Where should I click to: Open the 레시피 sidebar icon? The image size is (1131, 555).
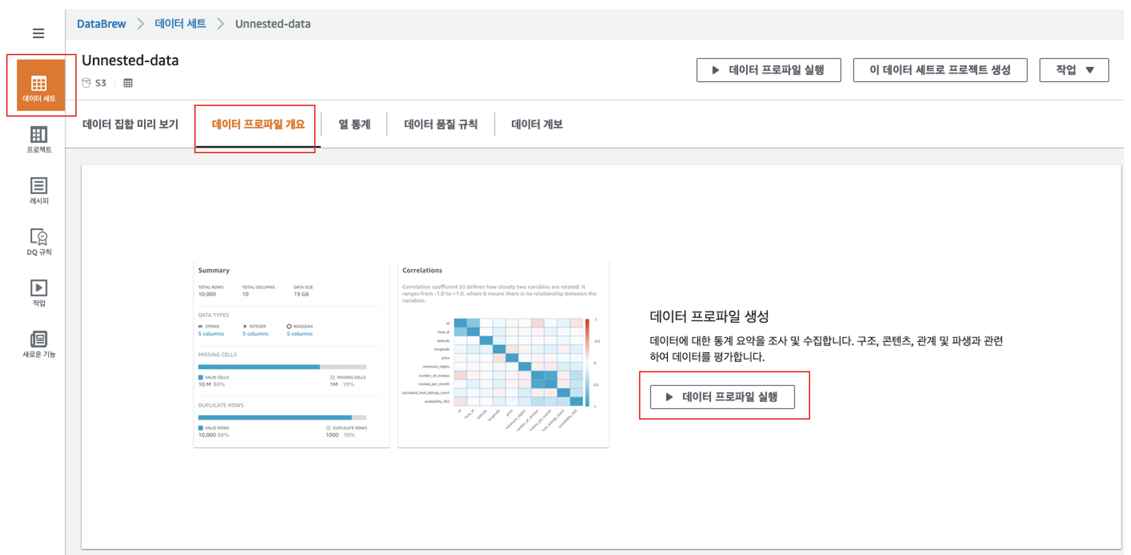[x=39, y=190]
